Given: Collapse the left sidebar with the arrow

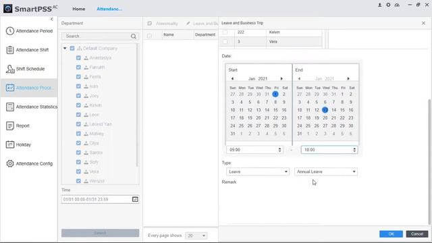Looking at the screenshot, I should point(52,19).
